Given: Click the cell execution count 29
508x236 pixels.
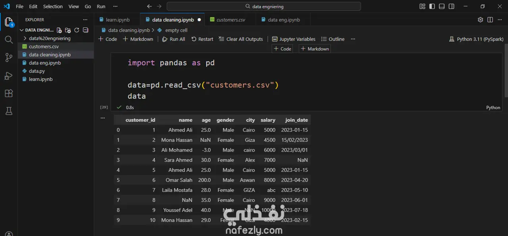Looking at the screenshot, I should [104, 107].
